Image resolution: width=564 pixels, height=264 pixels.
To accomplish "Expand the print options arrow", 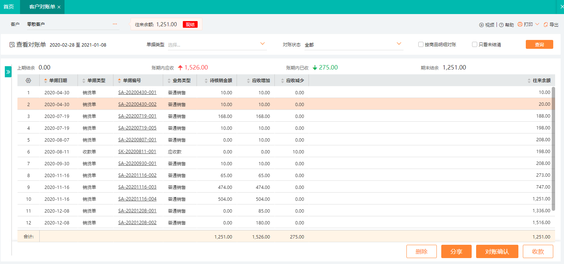I will (x=537, y=24).
